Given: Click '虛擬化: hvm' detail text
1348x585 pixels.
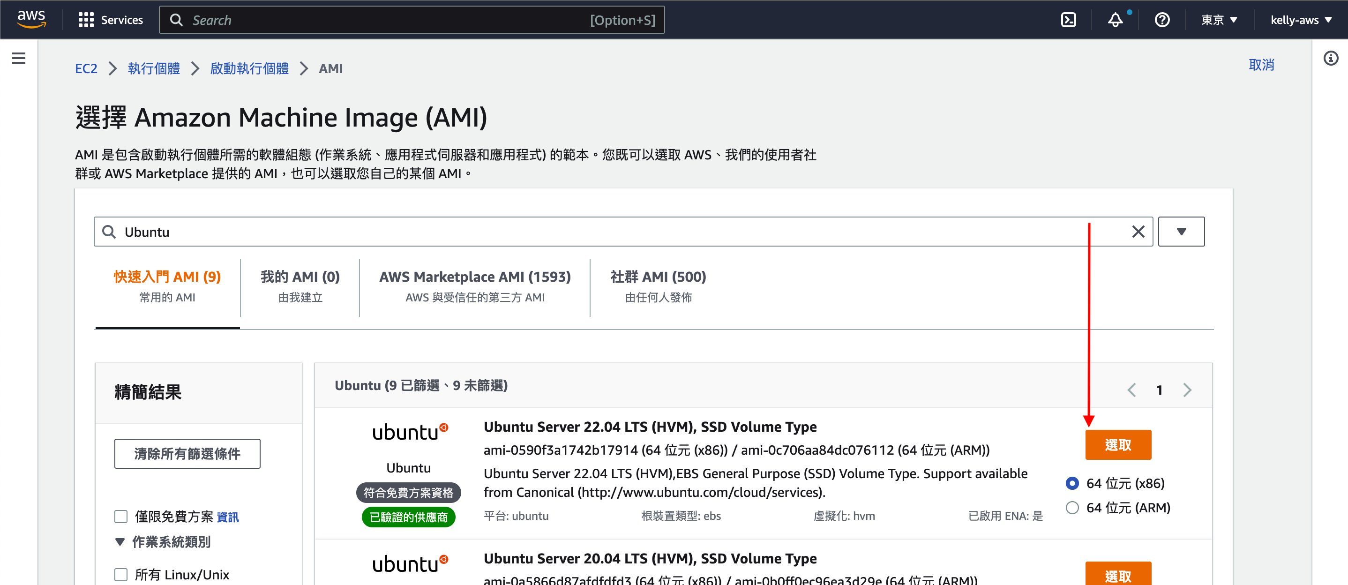Looking at the screenshot, I should pyautogui.click(x=844, y=516).
